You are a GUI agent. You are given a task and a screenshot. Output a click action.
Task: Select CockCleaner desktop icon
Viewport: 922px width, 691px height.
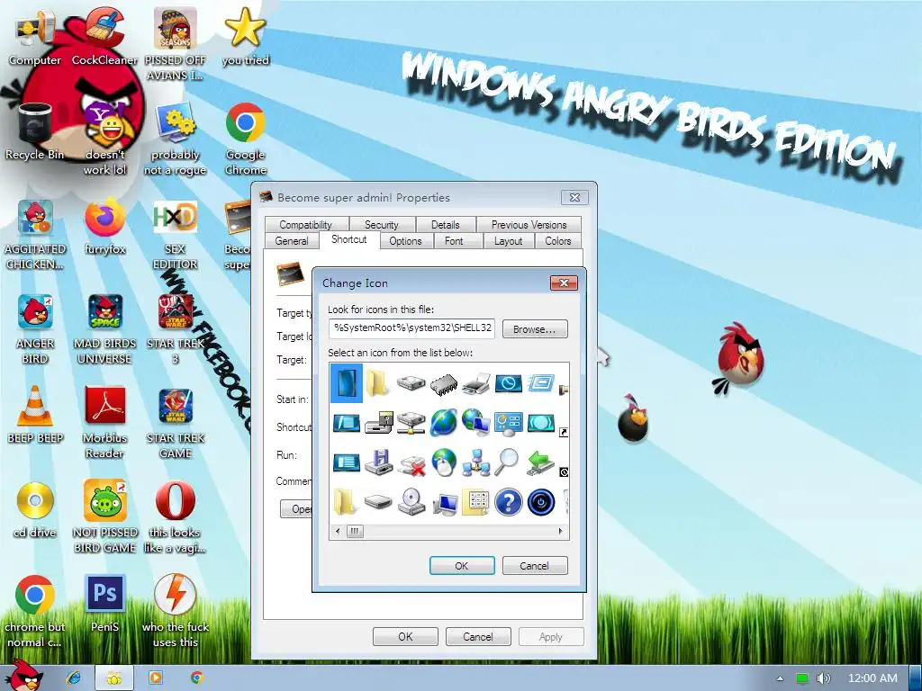pyautogui.click(x=104, y=36)
